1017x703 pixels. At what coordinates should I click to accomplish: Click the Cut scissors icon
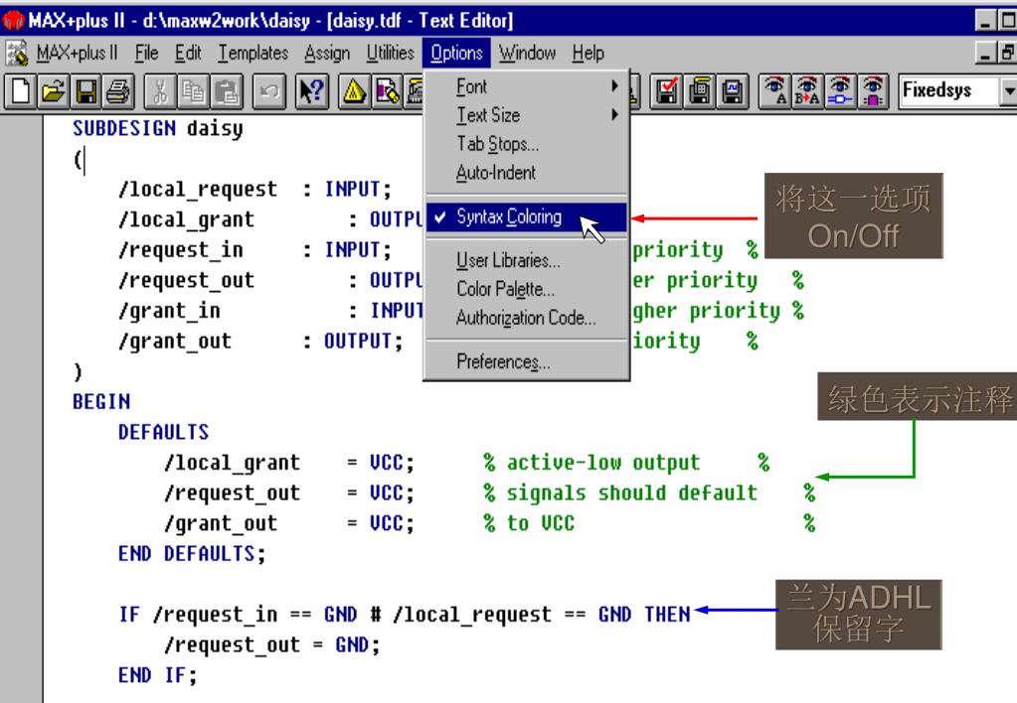(x=159, y=90)
